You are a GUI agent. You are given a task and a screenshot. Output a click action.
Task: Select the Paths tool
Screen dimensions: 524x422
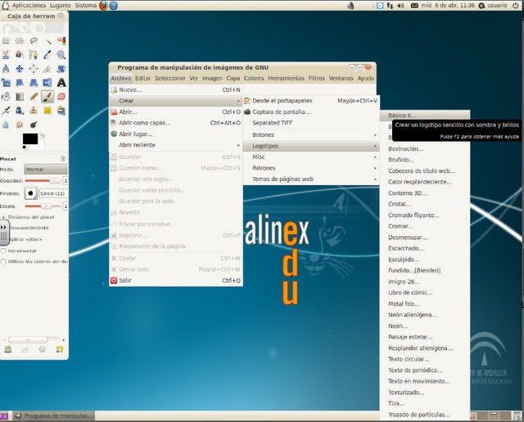(x=34, y=55)
